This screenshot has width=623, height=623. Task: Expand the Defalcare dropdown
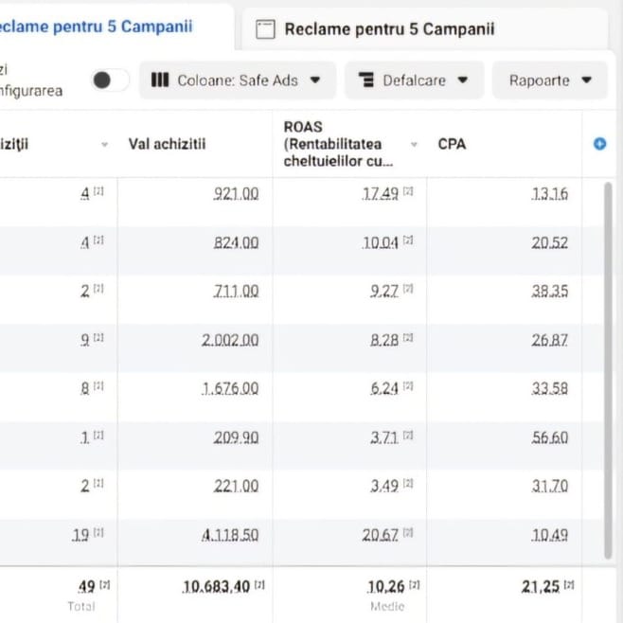tap(414, 80)
